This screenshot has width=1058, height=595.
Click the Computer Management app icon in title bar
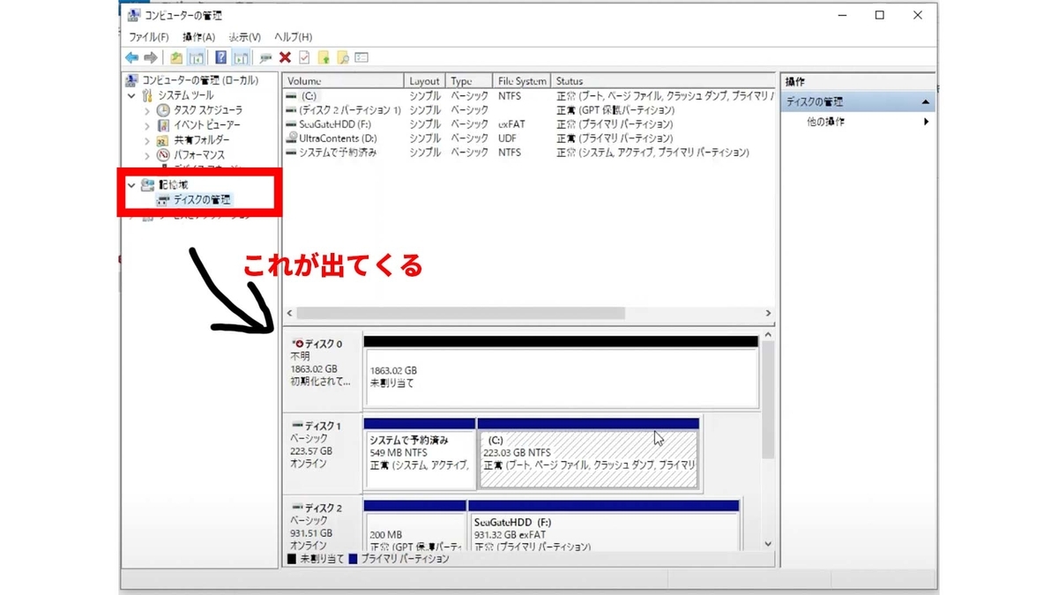point(133,15)
